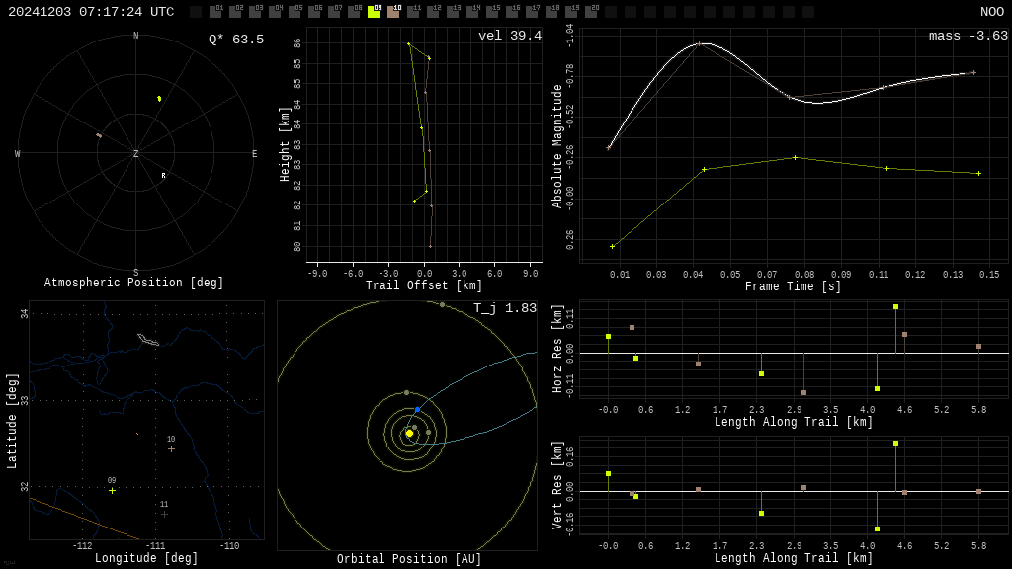Select the yellow station 09 indicator
This screenshot has width=1012, height=569.
(374, 12)
